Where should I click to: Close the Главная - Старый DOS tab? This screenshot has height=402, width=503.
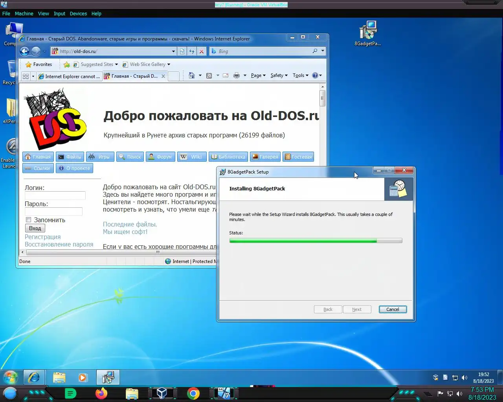point(163,76)
